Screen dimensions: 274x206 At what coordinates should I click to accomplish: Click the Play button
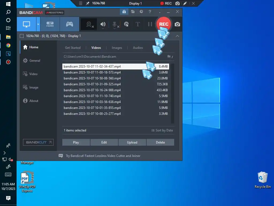pyautogui.click(x=76, y=142)
